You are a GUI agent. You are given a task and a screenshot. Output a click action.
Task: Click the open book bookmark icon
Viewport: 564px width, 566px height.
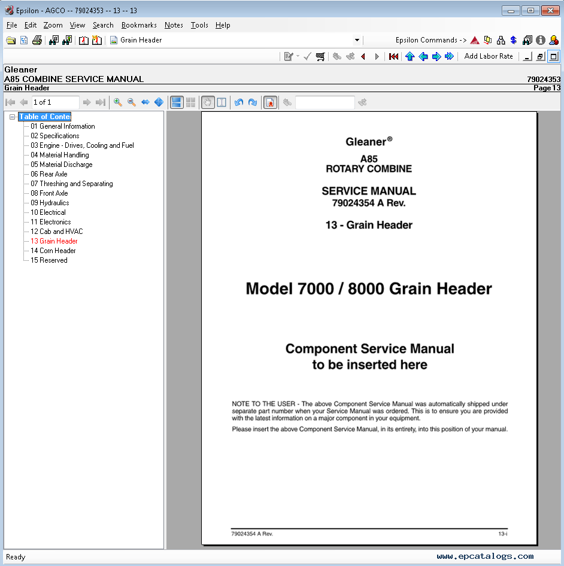pos(84,40)
